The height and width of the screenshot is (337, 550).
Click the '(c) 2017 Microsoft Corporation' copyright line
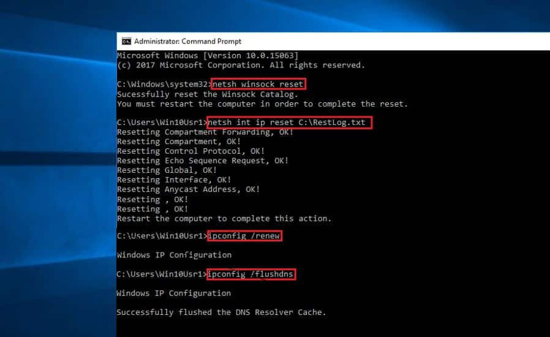[240, 65]
